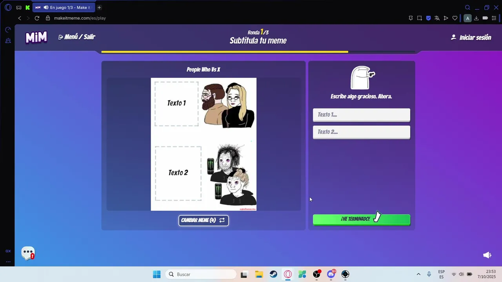502x282 pixels.
Task: Click the round timer progress bar
Action: pos(258,52)
